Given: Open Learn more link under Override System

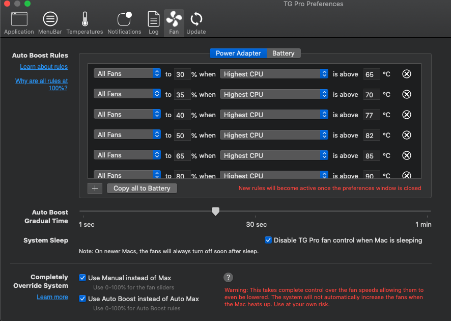Looking at the screenshot, I should [x=52, y=297].
